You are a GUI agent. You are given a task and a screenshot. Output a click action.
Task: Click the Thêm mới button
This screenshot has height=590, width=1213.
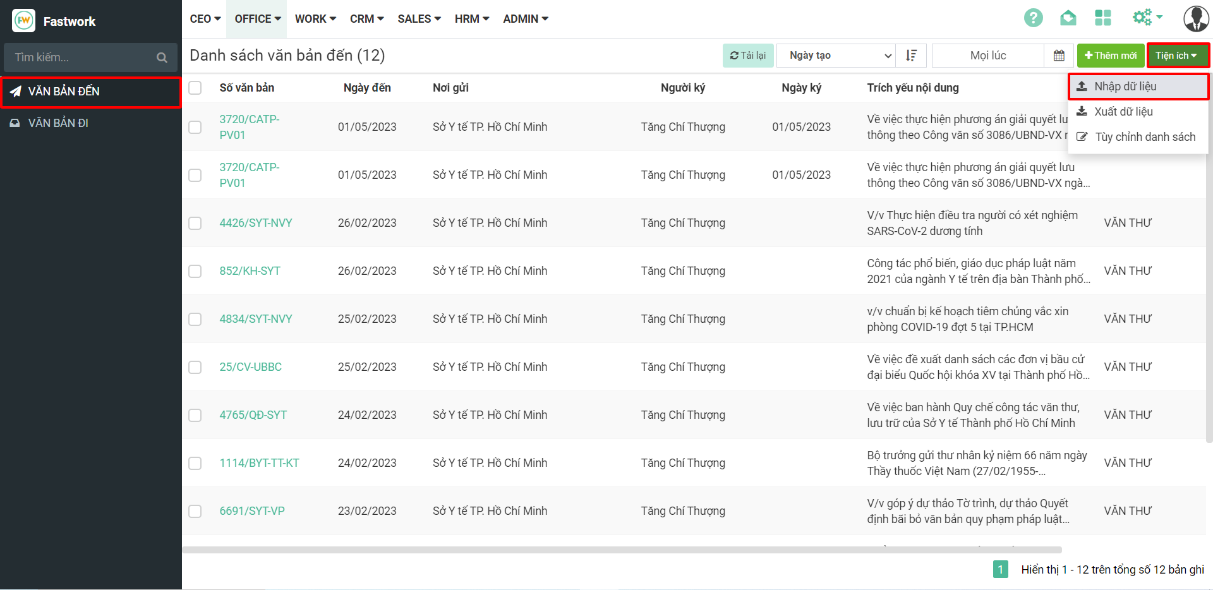coord(1110,56)
